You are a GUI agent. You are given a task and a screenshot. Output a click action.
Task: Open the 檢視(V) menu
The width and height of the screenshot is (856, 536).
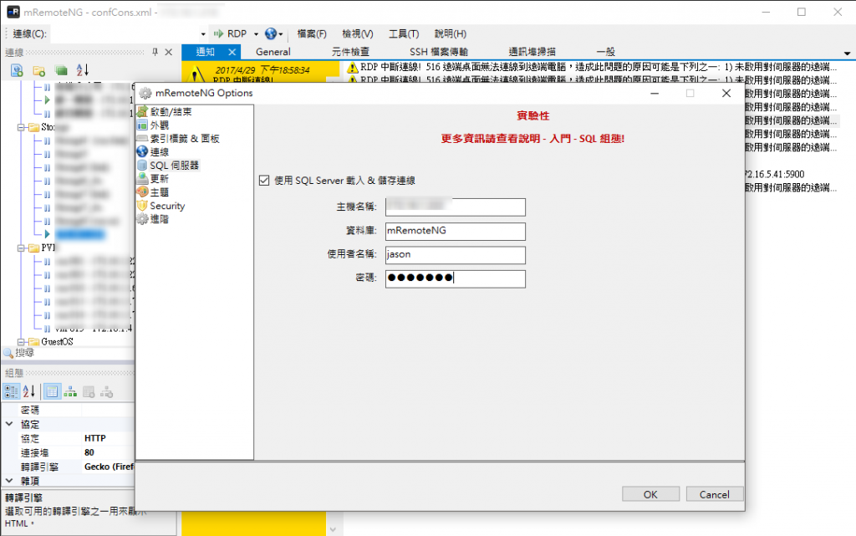point(358,33)
